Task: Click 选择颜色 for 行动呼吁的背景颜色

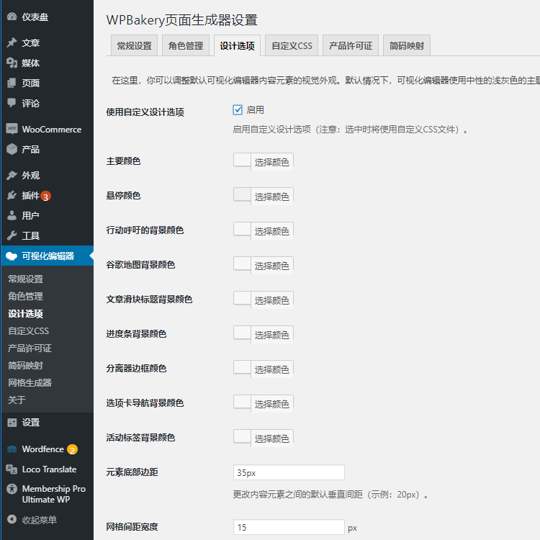Action: pos(271,230)
